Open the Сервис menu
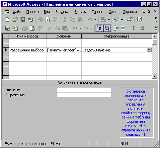This screenshot has height=148, width=160. point(97,12)
